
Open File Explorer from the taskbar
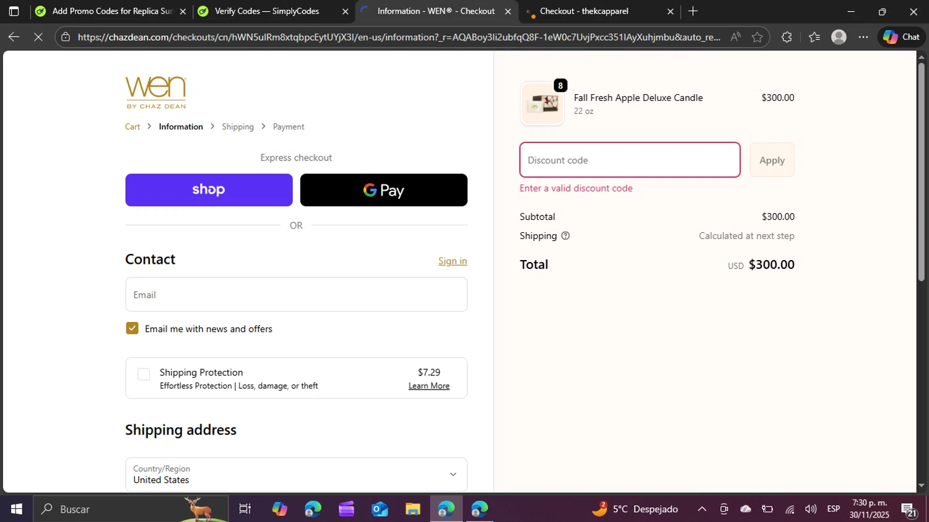[x=413, y=509]
